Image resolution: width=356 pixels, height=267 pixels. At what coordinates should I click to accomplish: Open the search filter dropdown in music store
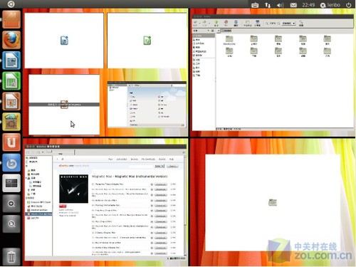tap(159, 166)
